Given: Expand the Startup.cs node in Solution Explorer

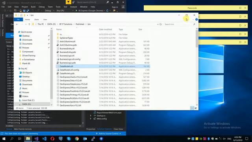Looking at the screenshot, I should tap(91, 116).
